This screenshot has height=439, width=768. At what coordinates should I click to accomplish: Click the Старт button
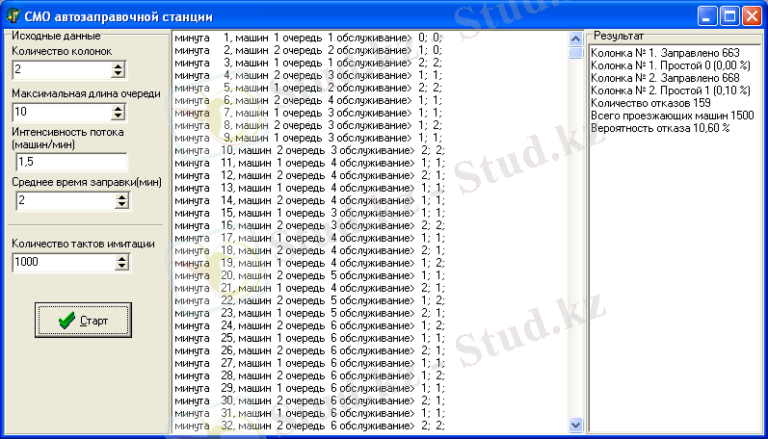point(83,320)
